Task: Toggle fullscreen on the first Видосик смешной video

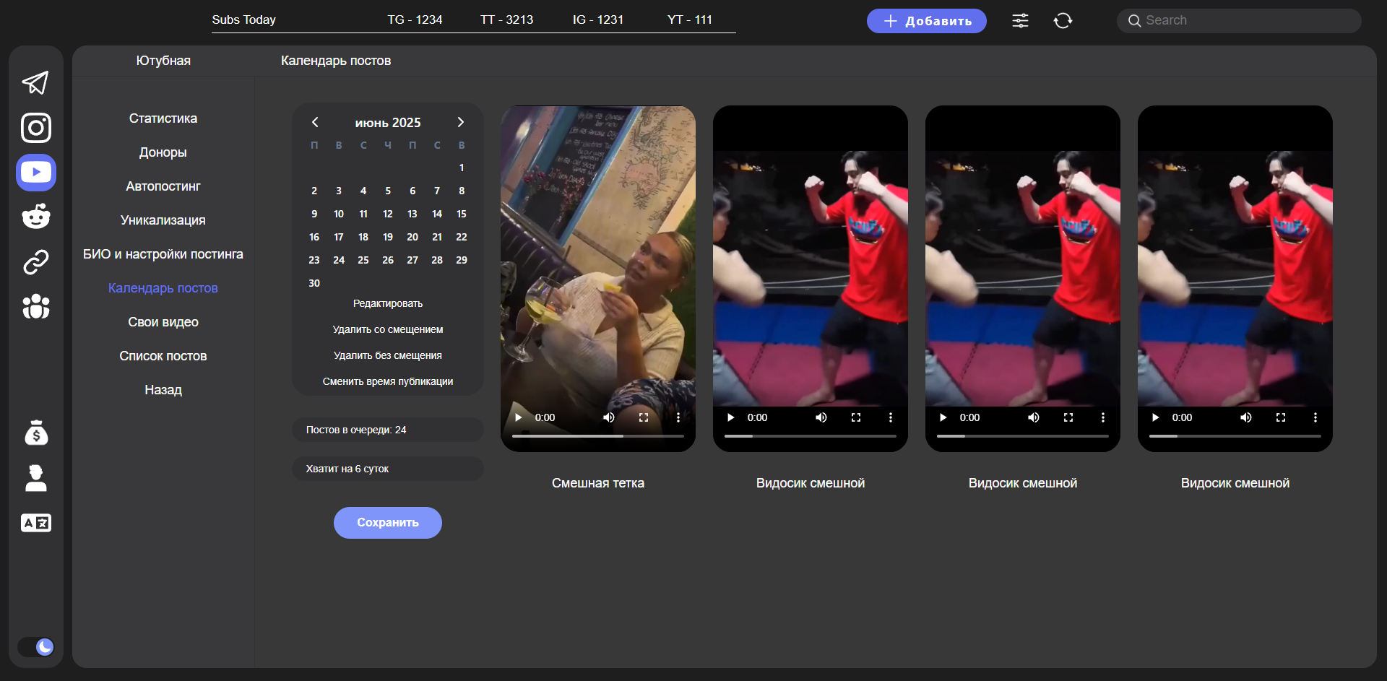Action: pos(856,417)
